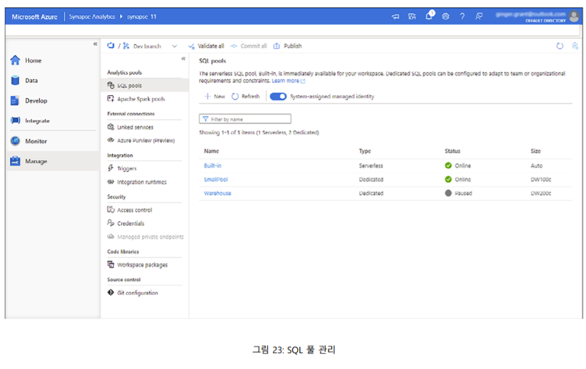The image size is (586, 369).
Task: Click the feedback person icon in the header
Action: click(478, 16)
